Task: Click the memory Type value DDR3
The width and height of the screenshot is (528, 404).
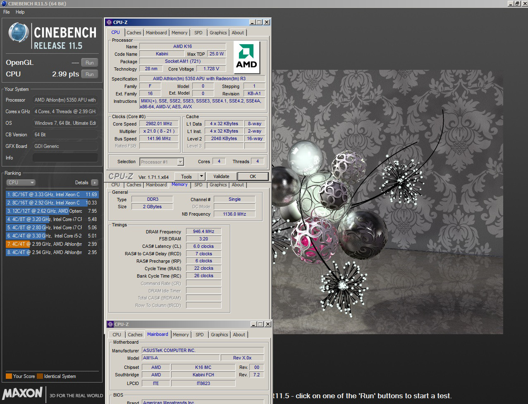Action: pyautogui.click(x=153, y=199)
